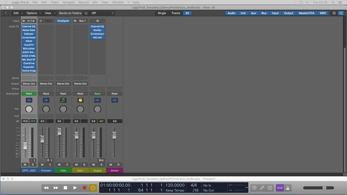Open the File menu

(x=35, y=3)
